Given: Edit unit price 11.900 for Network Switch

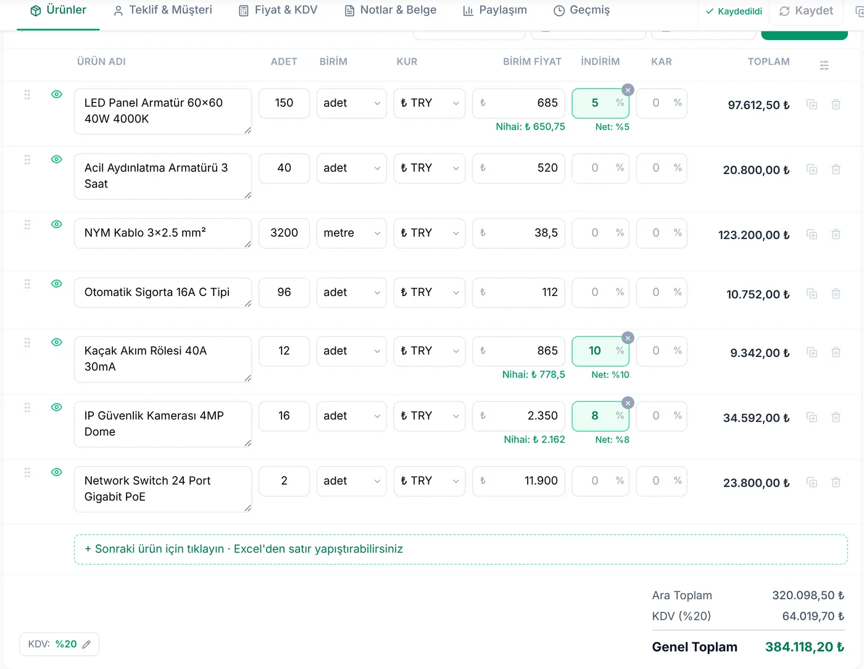Looking at the screenshot, I should coord(518,481).
